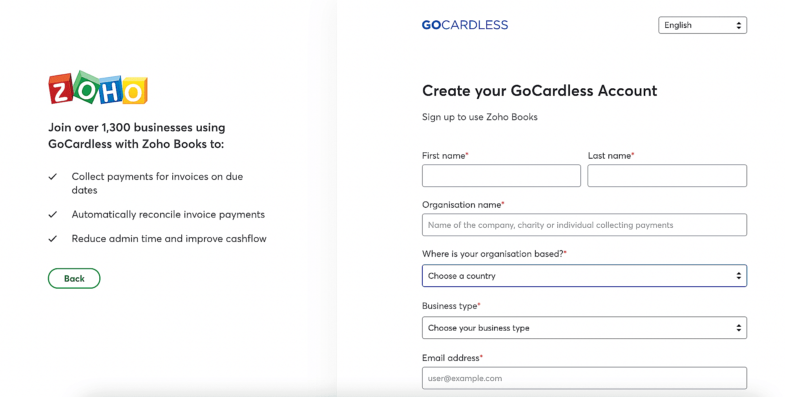Click the Create your GoCardless Account heading
Screen dimensions: 785x397
click(539, 91)
